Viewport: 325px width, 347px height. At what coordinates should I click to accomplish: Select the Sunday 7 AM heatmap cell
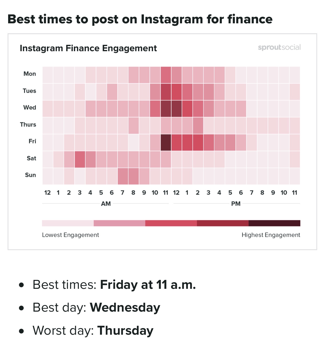click(x=123, y=176)
